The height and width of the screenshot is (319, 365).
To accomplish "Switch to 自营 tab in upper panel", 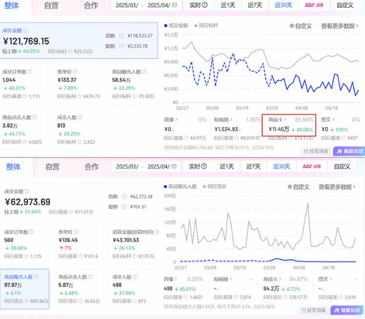I will [51, 5].
